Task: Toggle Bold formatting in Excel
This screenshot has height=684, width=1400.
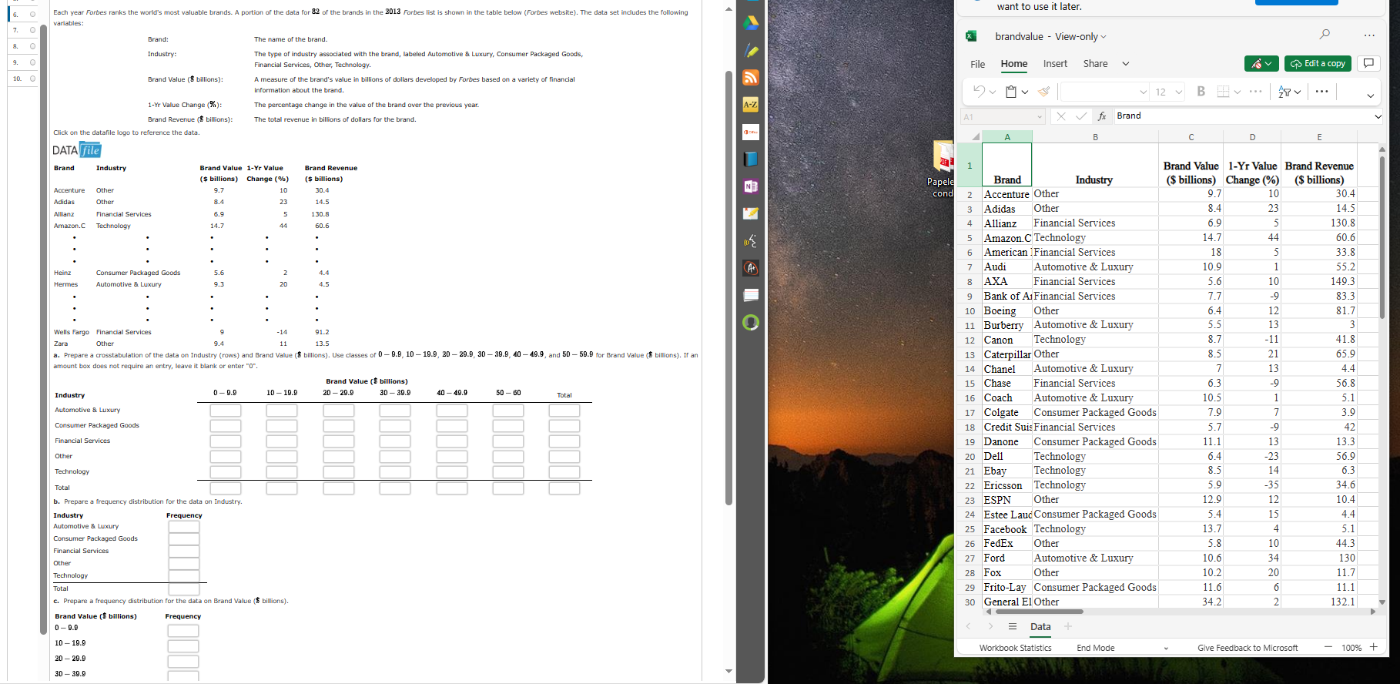Action: click(x=1201, y=92)
